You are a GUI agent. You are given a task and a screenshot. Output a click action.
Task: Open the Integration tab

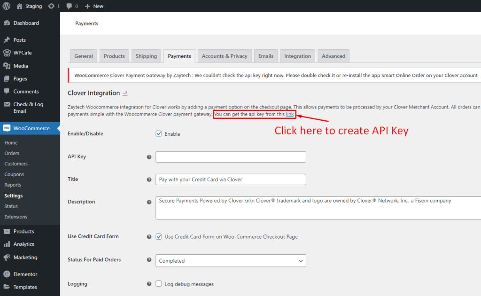(x=297, y=56)
